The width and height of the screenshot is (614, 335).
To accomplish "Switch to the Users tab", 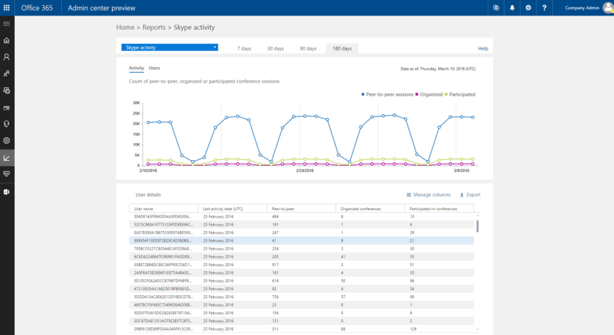I will pos(154,68).
